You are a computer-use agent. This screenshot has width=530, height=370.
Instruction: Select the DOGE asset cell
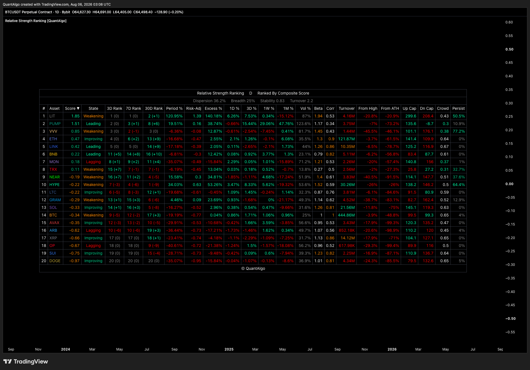[x=55, y=261]
